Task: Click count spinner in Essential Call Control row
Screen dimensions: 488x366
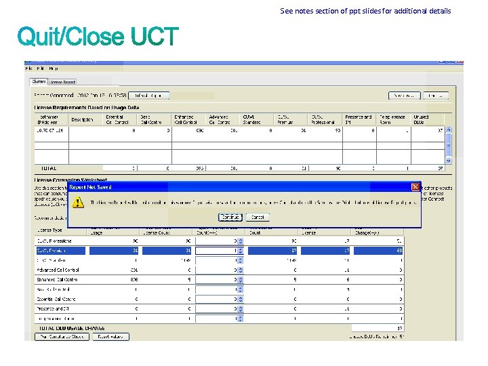Action: point(240,300)
